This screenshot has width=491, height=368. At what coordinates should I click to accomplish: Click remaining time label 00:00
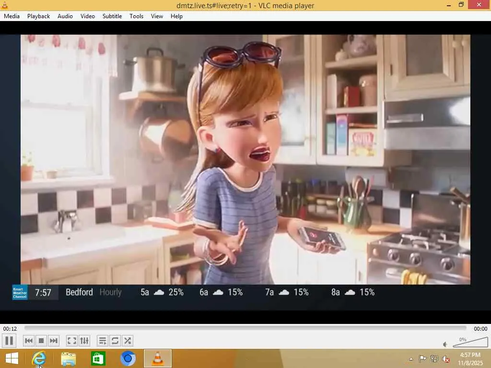pos(480,329)
